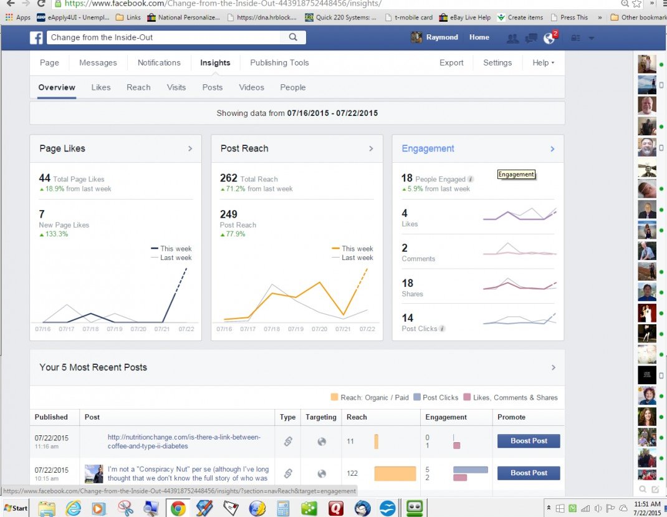Select the Posts insights sub-tab
This screenshot has height=517, width=667.
point(213,87)
